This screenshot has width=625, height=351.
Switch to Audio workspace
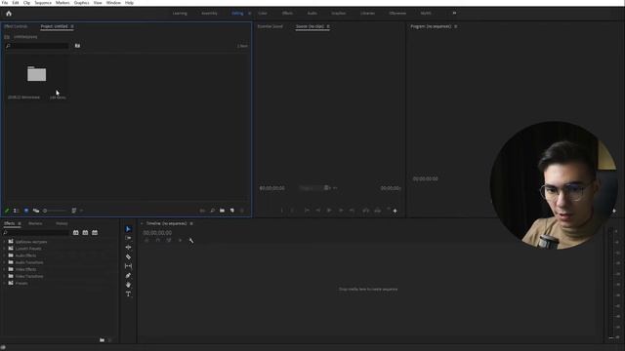pyautogui.click(x=312, y=13)
